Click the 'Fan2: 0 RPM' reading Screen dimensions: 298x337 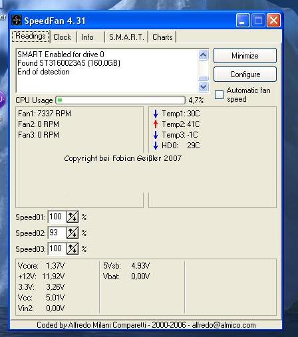(39, 124)
